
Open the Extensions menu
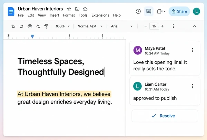[100, 15]
